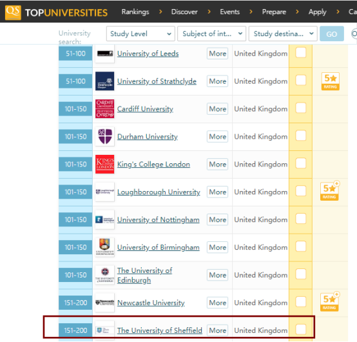357x342 pixels.
Task: Open Newcastle University link
Action: point(151,303)
